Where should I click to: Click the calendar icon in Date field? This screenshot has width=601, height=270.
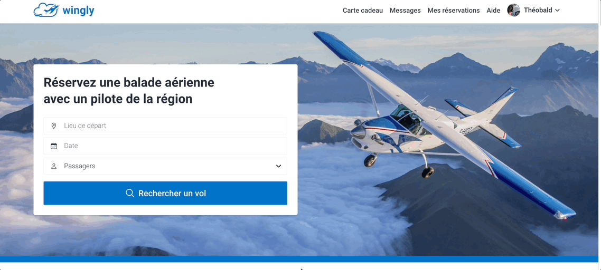(x=54, y=146)
